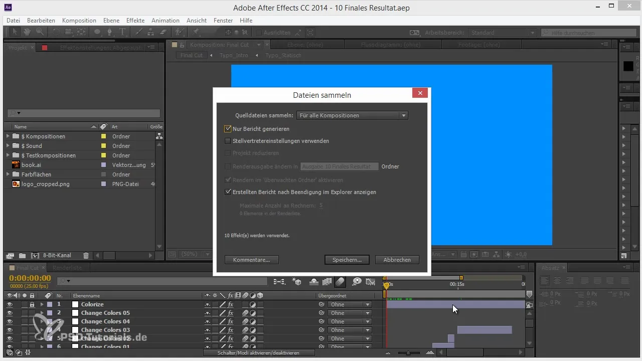Click the Final Cut breadcrumb button
Image resolution: width=642 pixels, height=361 pixels.
point(192,55)
